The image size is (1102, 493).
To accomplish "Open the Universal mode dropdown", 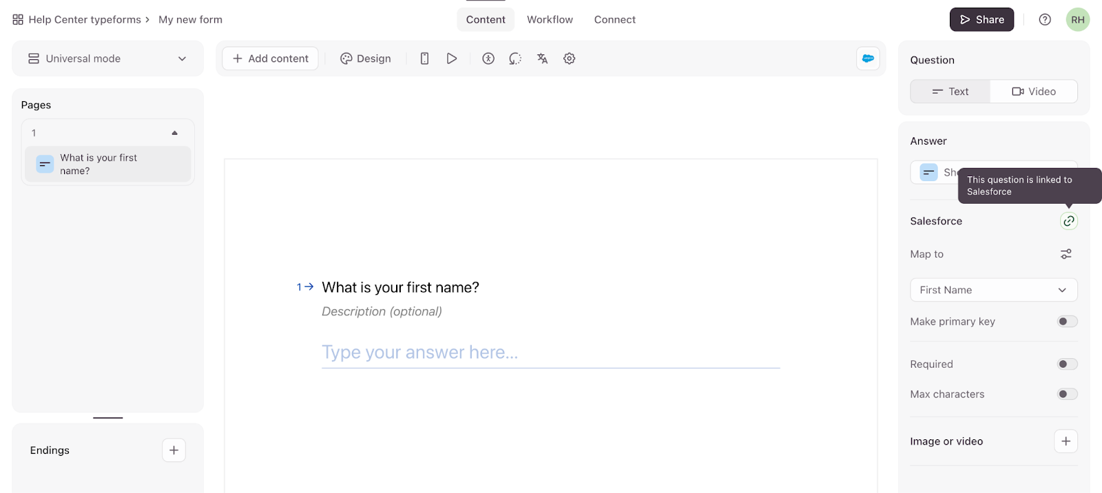I will pyautogui.click(x=107, y=59).
